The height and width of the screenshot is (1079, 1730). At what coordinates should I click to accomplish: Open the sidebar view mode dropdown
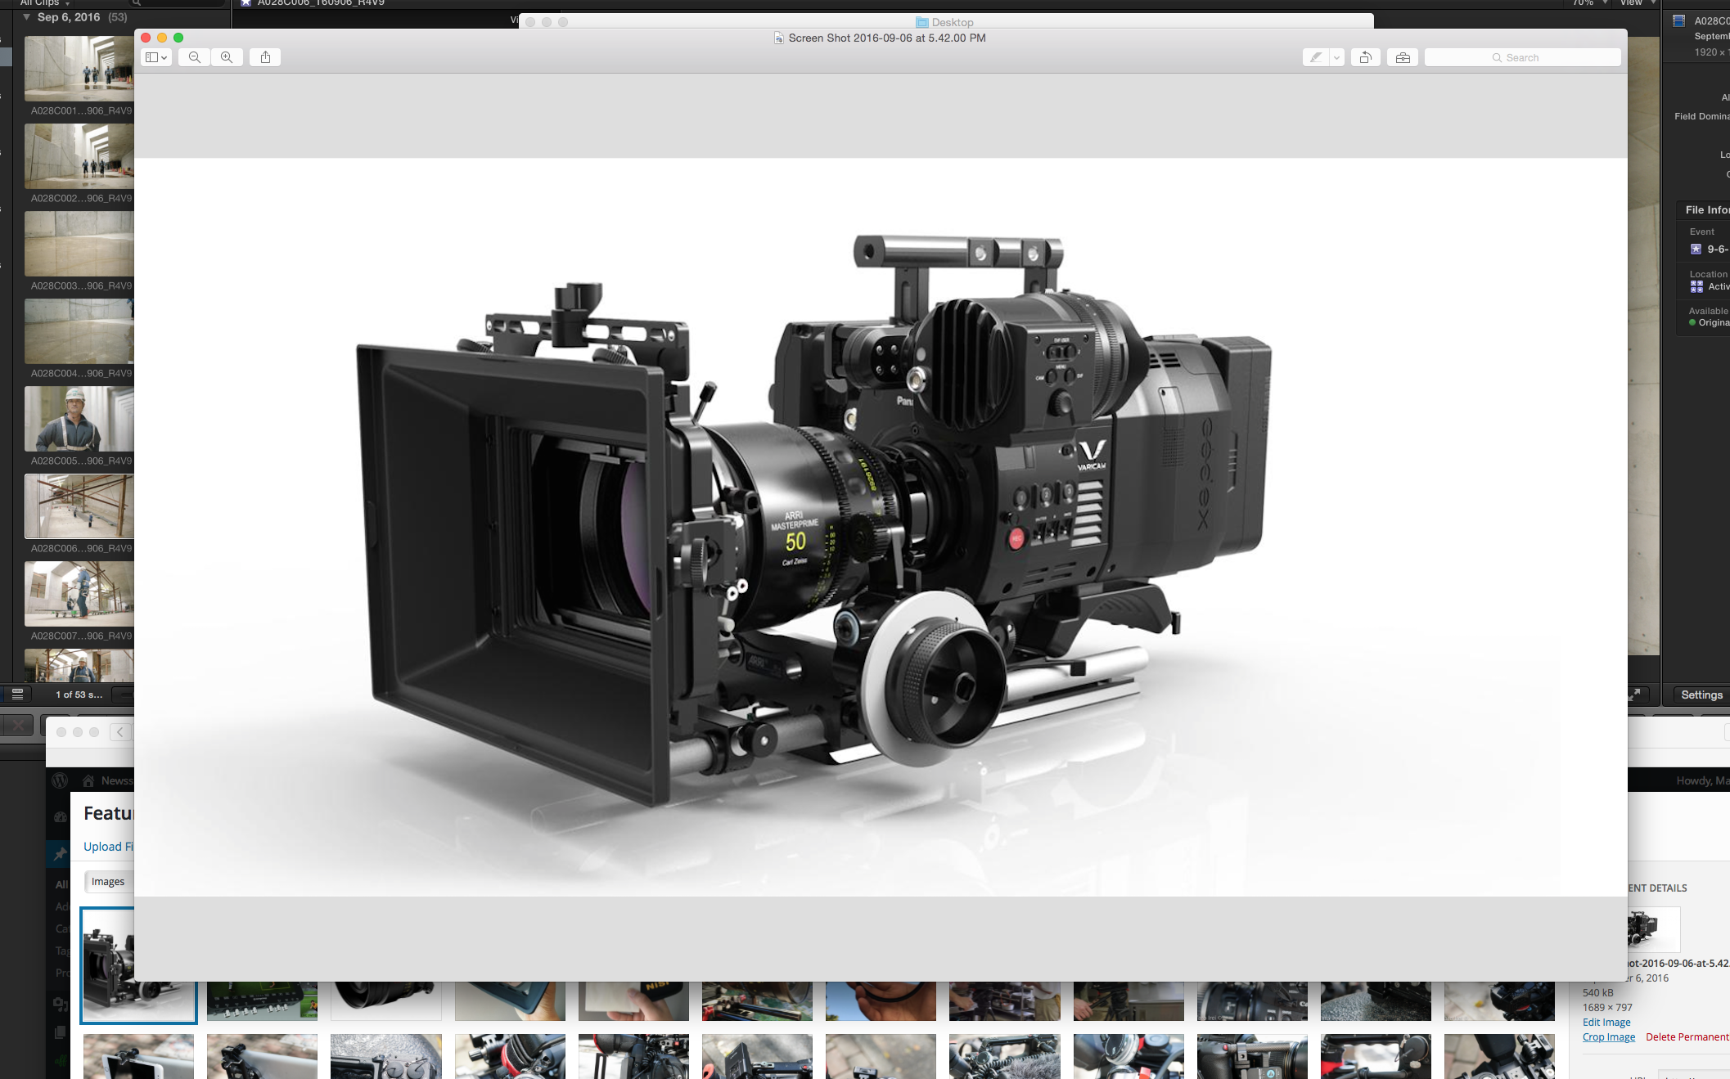(156, 57)
